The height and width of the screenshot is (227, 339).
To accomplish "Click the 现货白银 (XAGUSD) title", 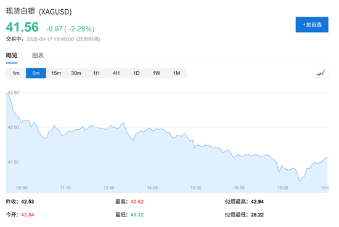I will tap(39, 11).
